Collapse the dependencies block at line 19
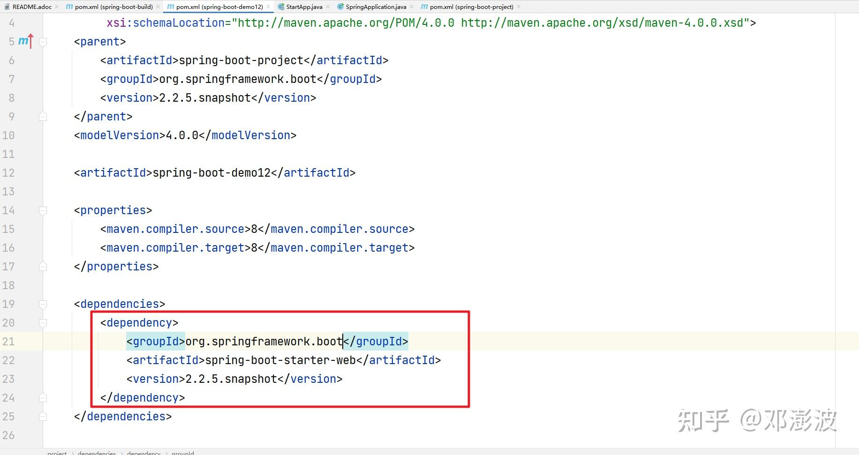This screenshot has width=859, height=455. click(x=43, y=304)
